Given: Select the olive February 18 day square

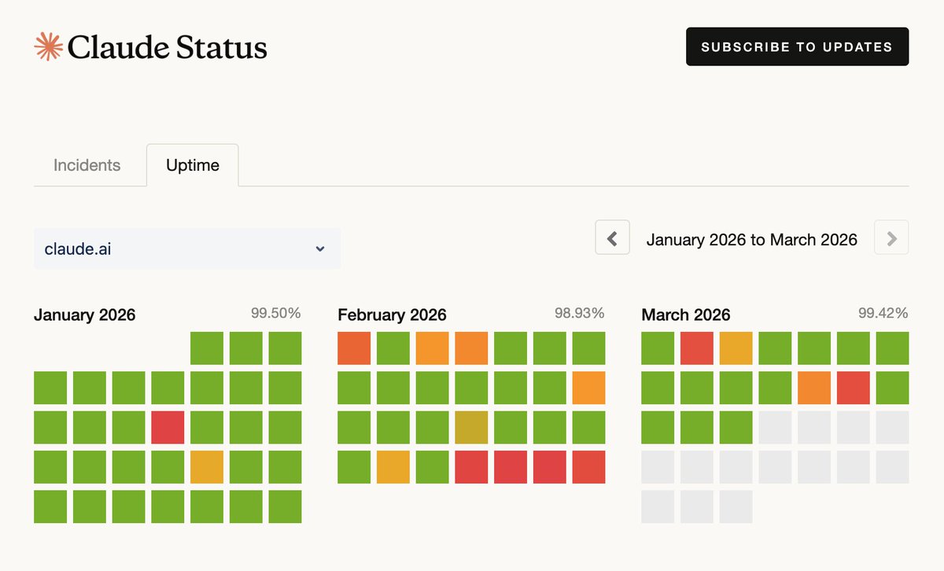Looking at the screenshot, I should (471, 427).
